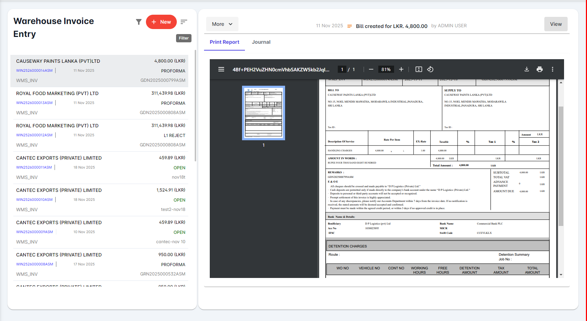Click the funnel filter icon

tap(139, 22)
